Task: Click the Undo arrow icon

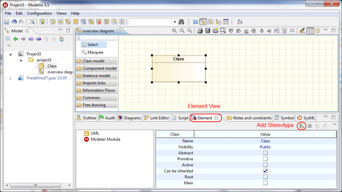Action: pyautogui.click(x=14, y=22)
